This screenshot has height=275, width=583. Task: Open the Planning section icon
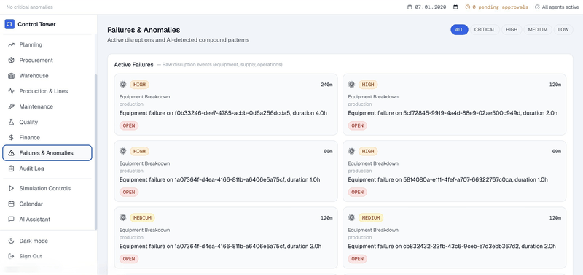(11, 44)
